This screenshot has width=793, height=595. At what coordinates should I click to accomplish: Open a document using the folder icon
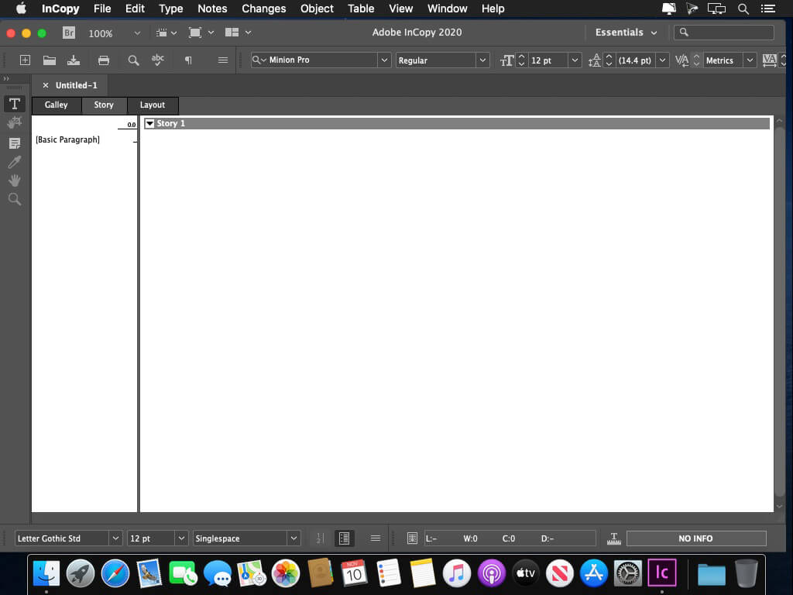tap(49, 60)
